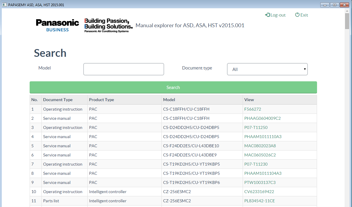This screenshot has height=207, width=352.
Task: Click the application icon in title bar
Action: click(x=4, y=5)
